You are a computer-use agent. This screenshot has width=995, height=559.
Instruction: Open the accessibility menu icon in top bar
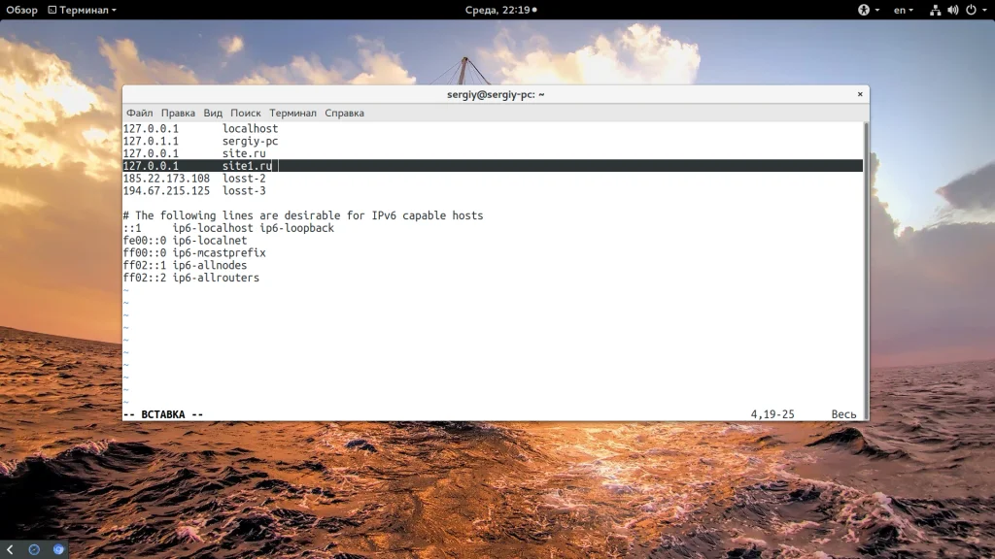864,10
